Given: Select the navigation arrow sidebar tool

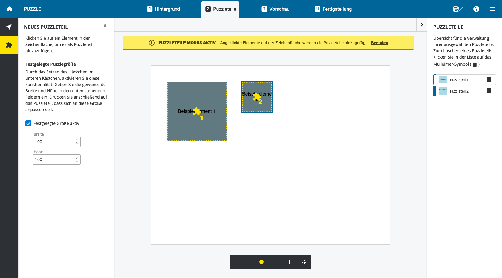Looking at the screenshot, I should click(9, 27).
